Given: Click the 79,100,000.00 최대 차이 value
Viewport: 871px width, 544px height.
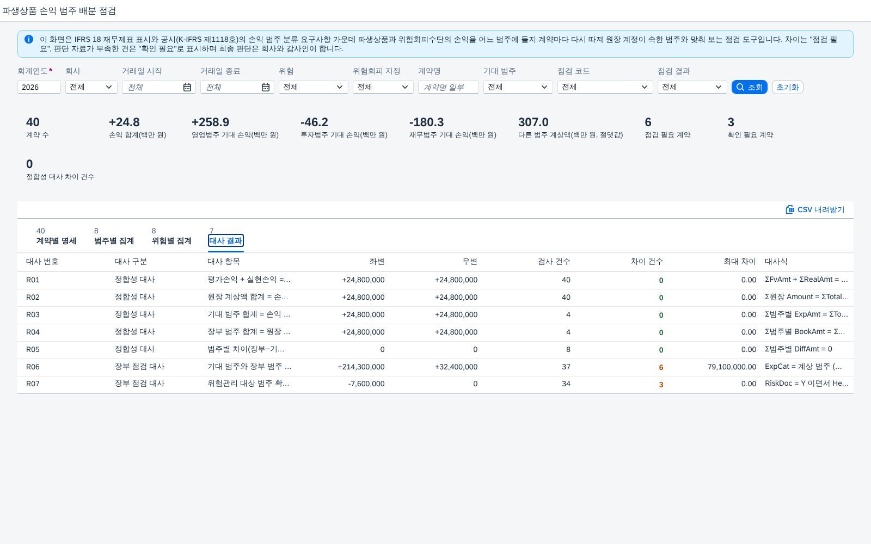Looking at the screenshot, I should (732, 367).
